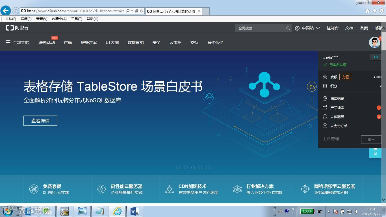This screenshot has height=217, width=386.
Task: Click the browser Forward arrow button
Action: point(16,11)
